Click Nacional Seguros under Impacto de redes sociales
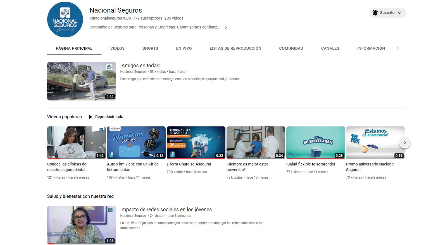This screenshot has width=438, height=245. pos(133,216)
